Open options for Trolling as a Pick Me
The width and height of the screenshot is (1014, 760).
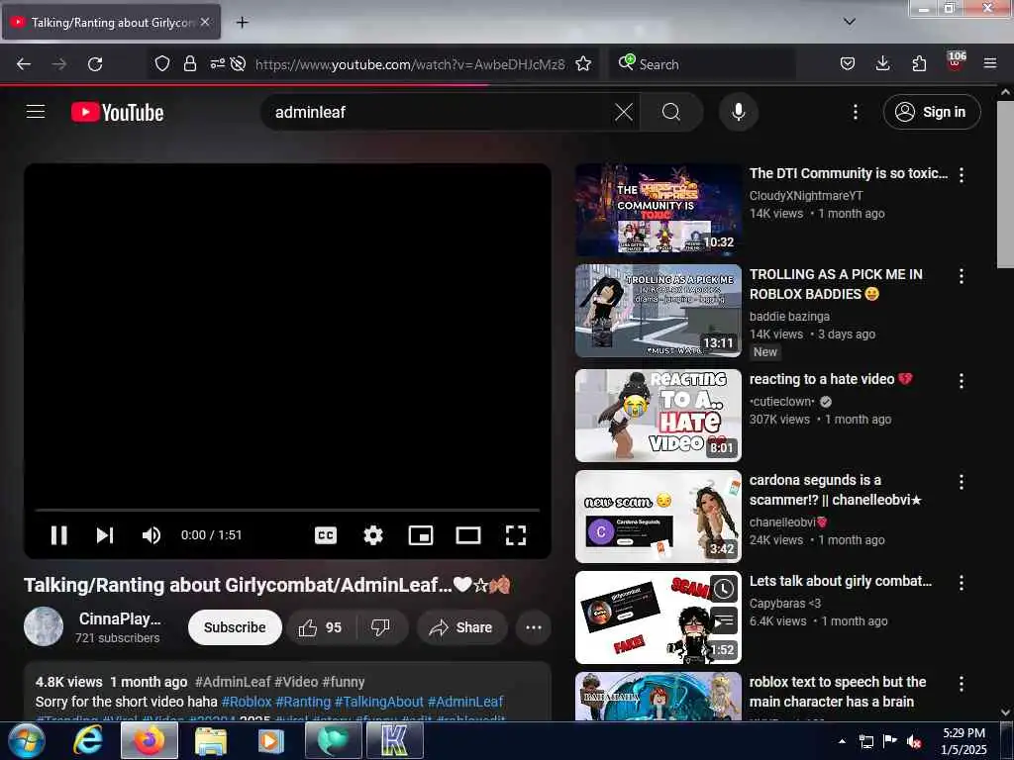962,276
